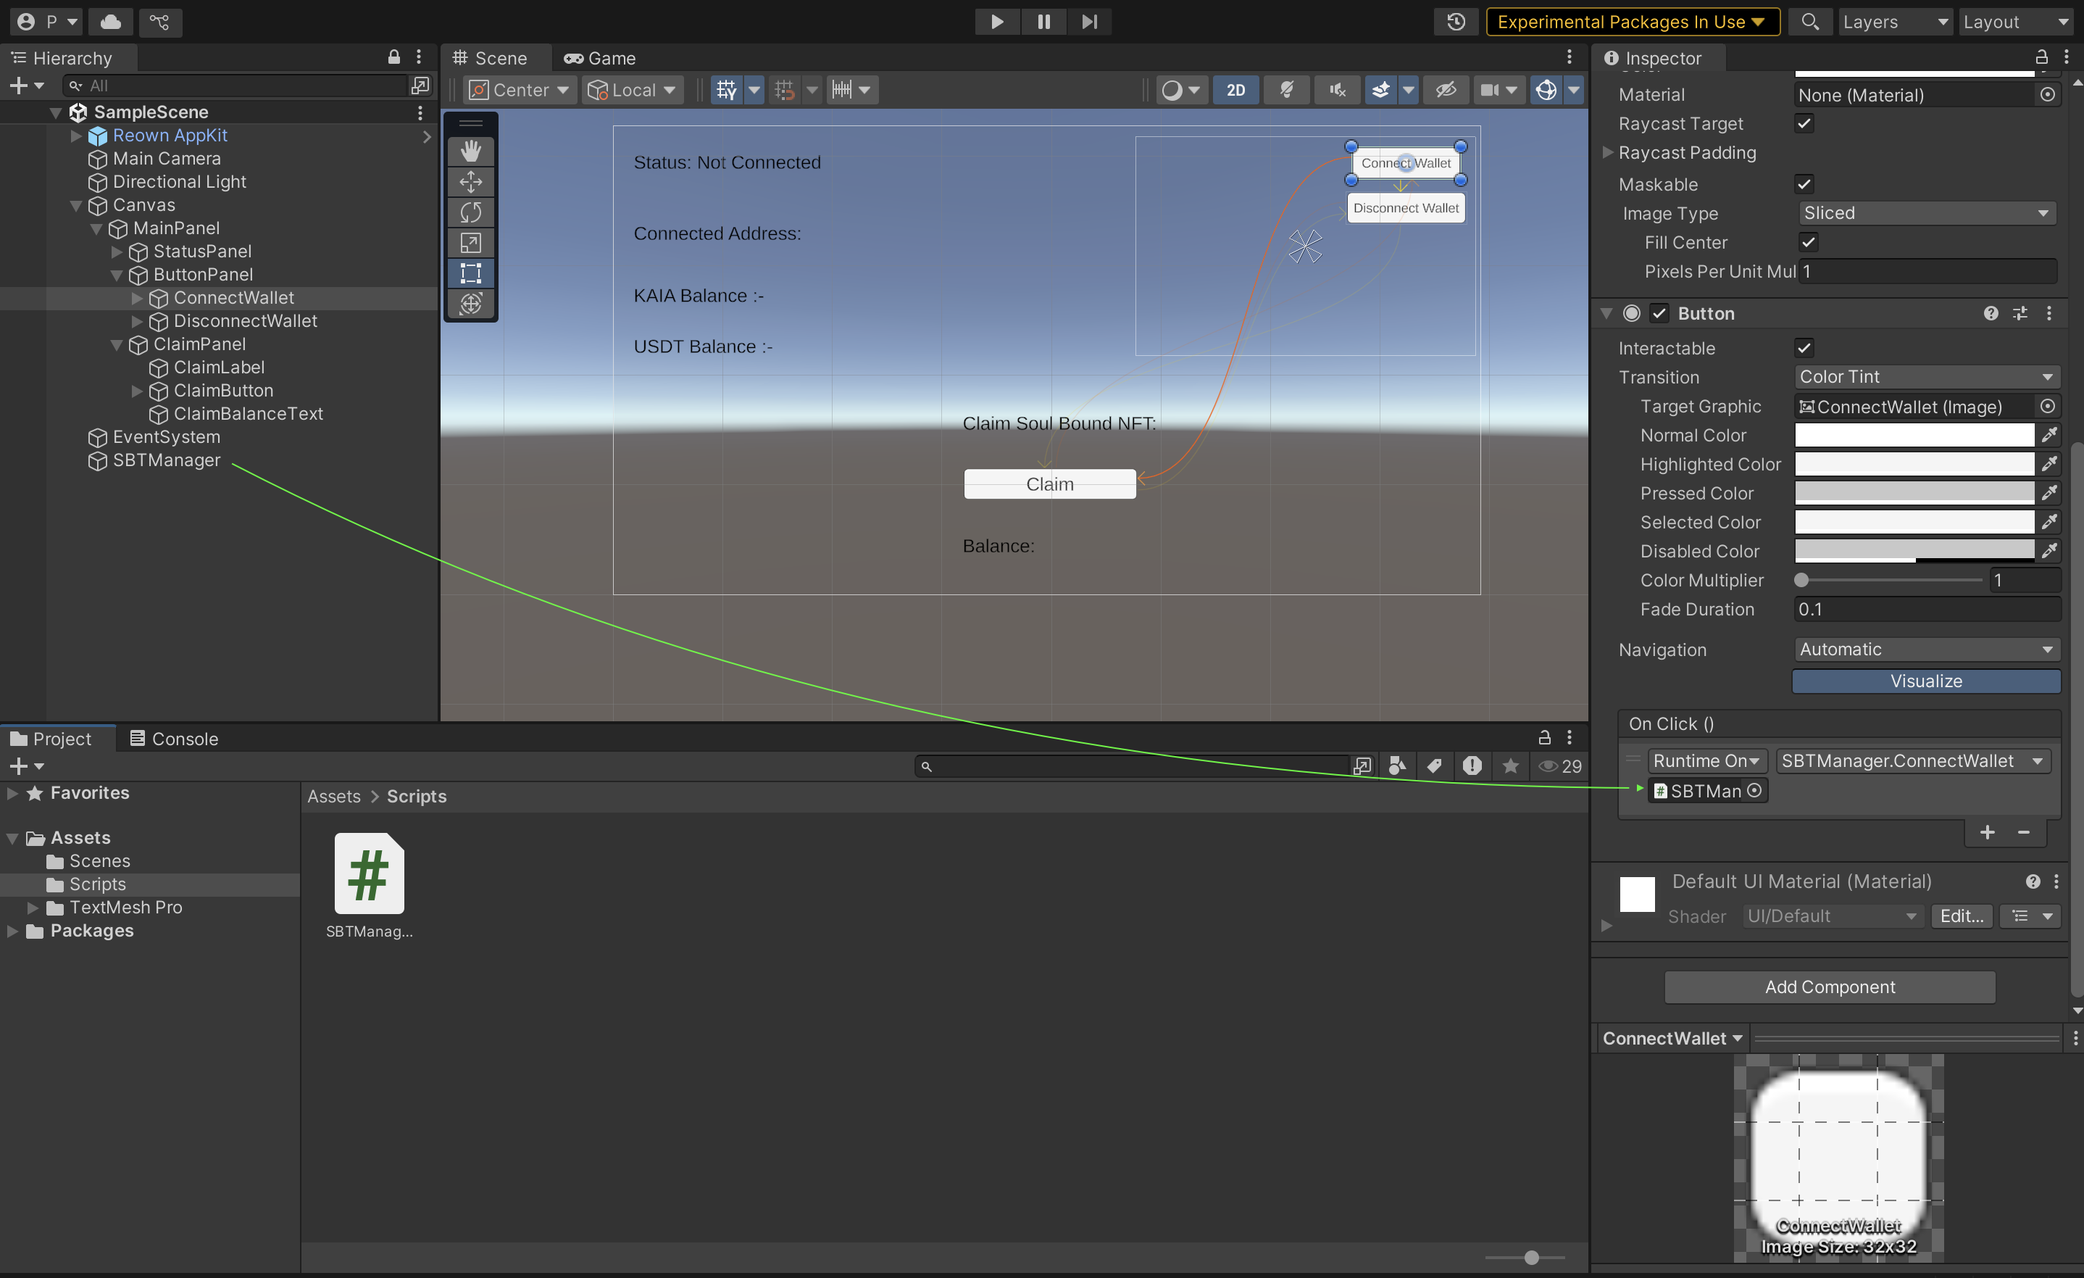Uncheck the Raycast Target checkbox
This screenshot has height=1278, width=2084.
pos(1804,123)
